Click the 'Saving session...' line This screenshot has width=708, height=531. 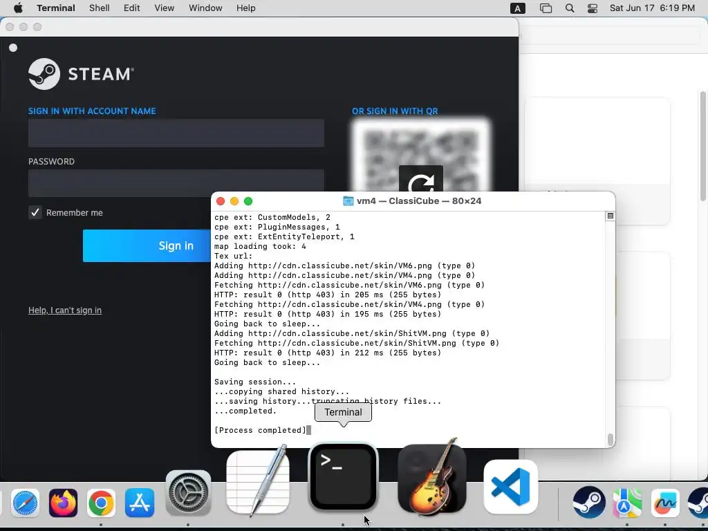pyautogui.click(x=255, y=382)
